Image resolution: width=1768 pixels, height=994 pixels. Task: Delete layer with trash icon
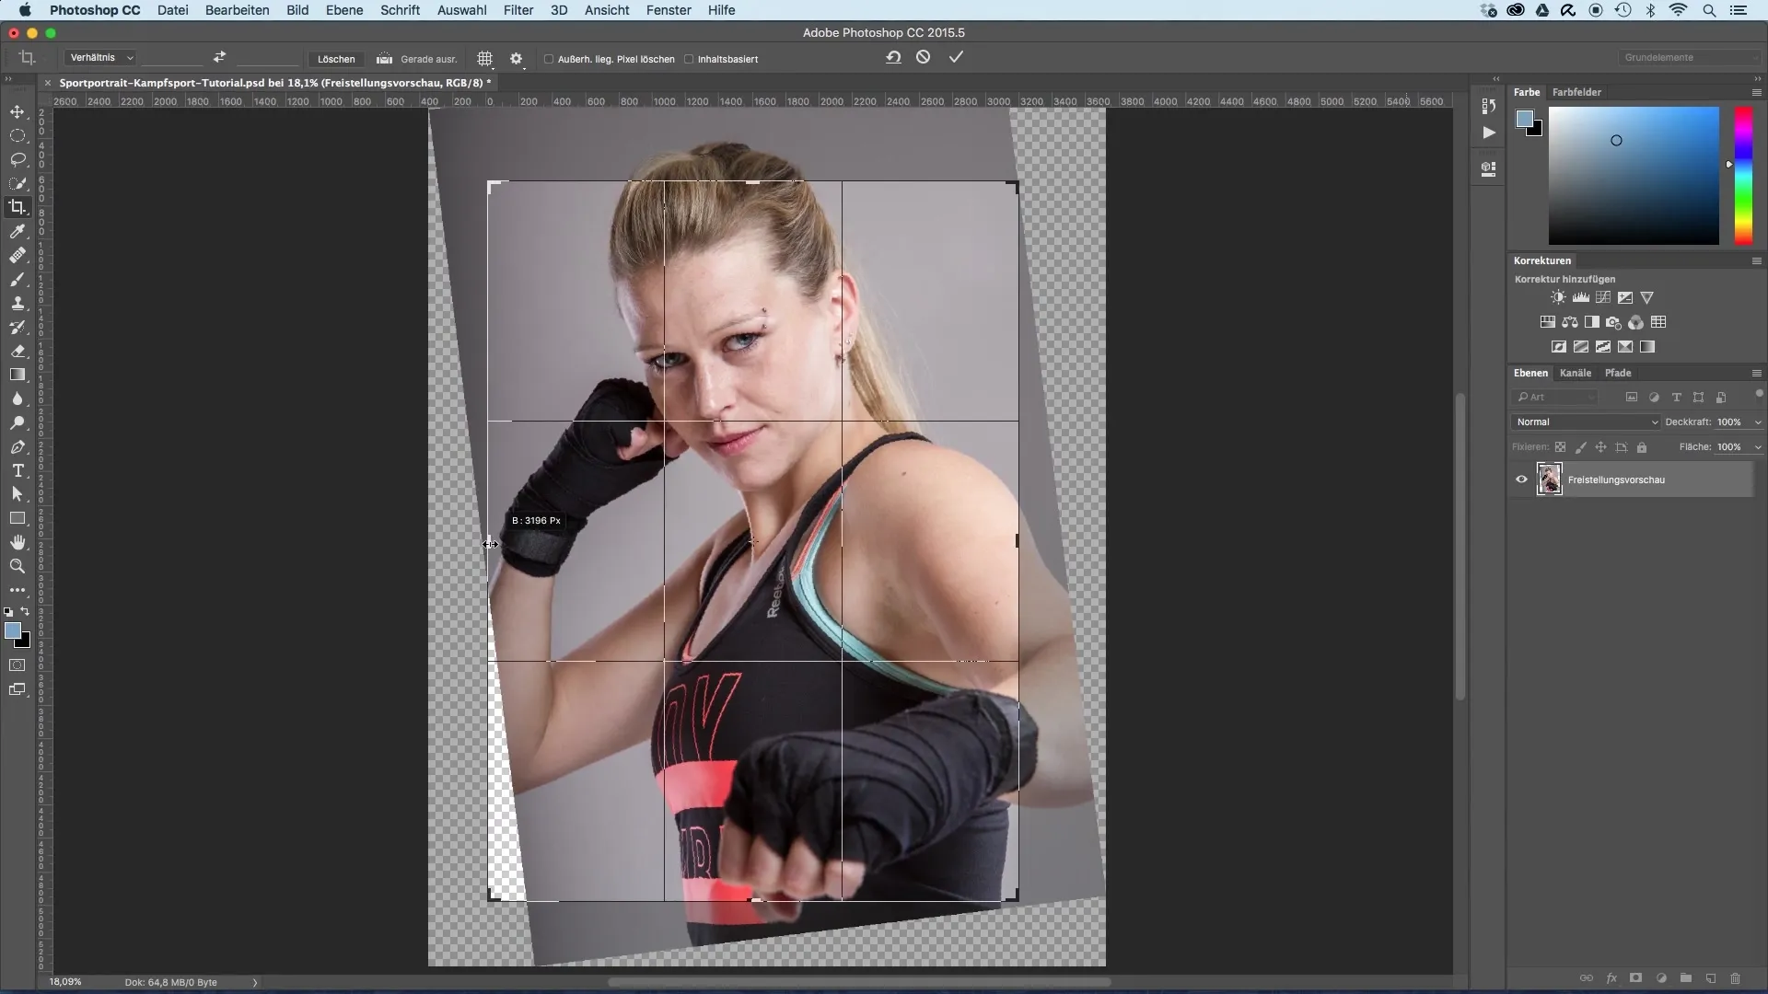coord(1736,978)
